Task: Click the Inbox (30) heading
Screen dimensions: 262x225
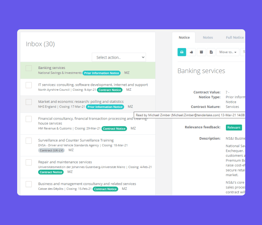Action: coord(40,44)
